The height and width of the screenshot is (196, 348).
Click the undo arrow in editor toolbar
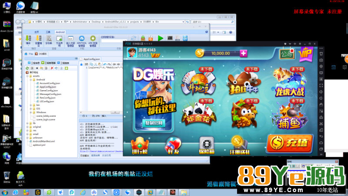105,64
